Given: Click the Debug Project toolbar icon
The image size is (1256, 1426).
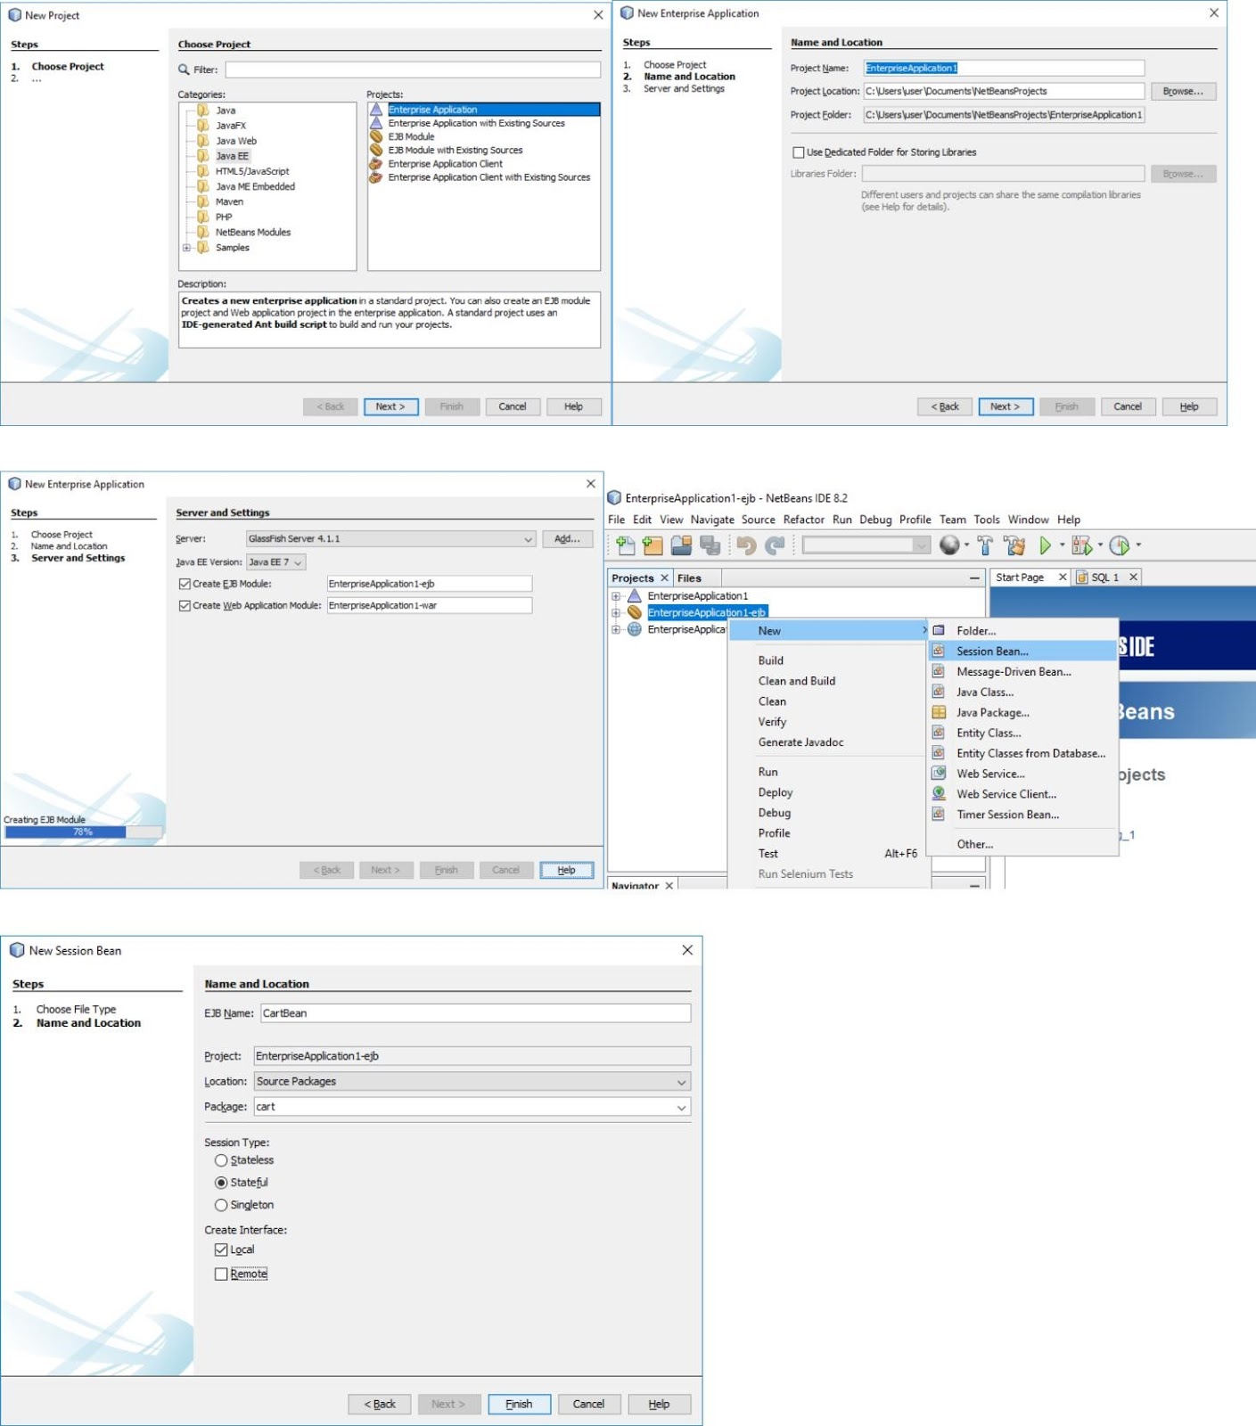Looking at the screenshot, I should coord(1082,545).
